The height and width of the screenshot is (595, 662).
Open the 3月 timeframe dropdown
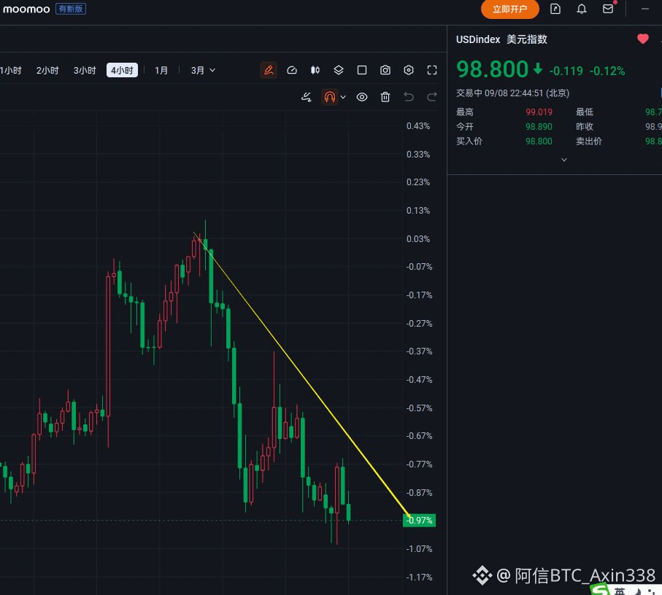pos(203,71)
